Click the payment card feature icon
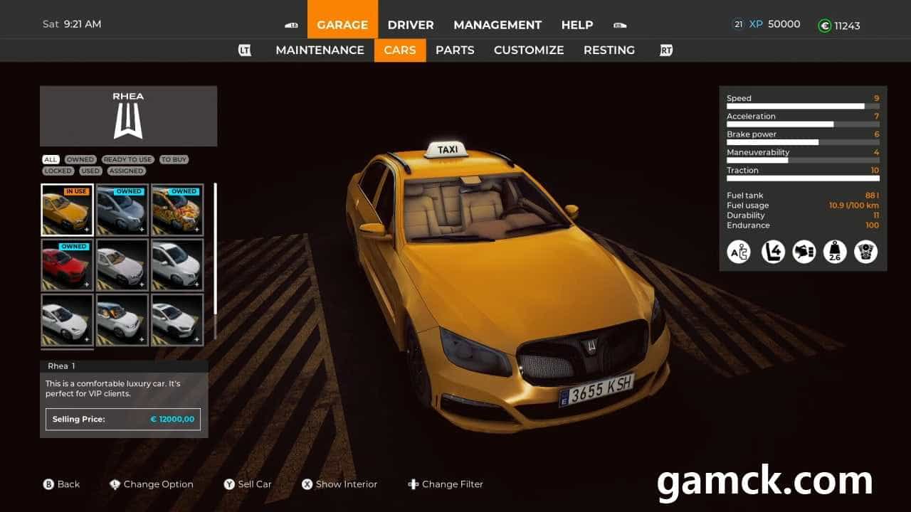Screen dimensions: 911x512 pos(804,252)
